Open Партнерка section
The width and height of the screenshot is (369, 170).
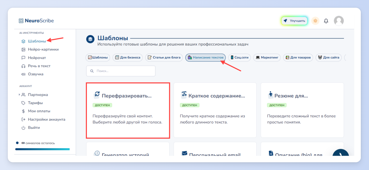[38, 95]
